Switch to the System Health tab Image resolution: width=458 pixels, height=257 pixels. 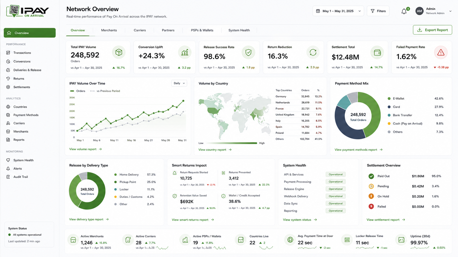[x=239, y=30]
